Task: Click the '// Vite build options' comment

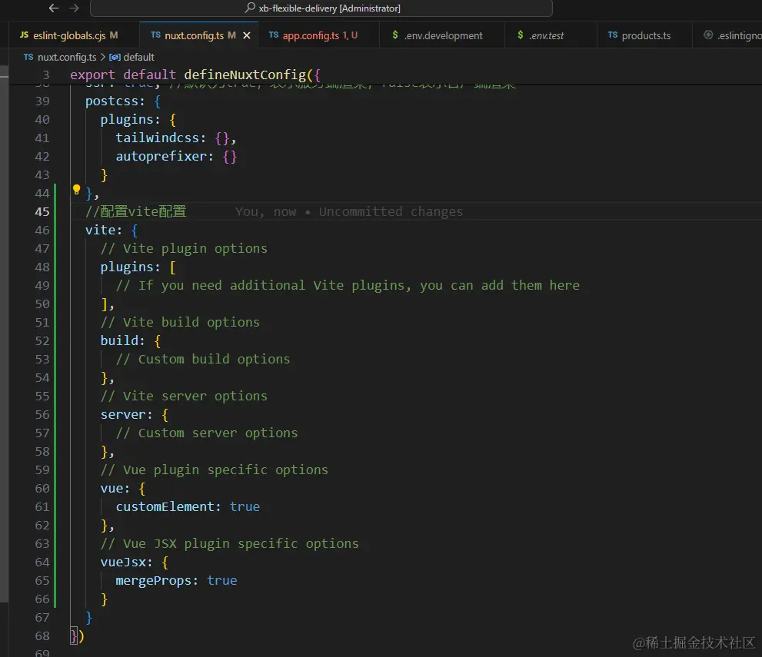Action: (x=180, y=323)
